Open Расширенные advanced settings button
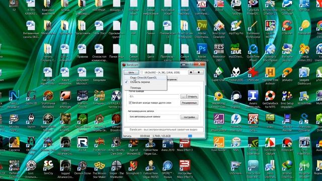Screen dimensions: 322x181 [189, 103]
